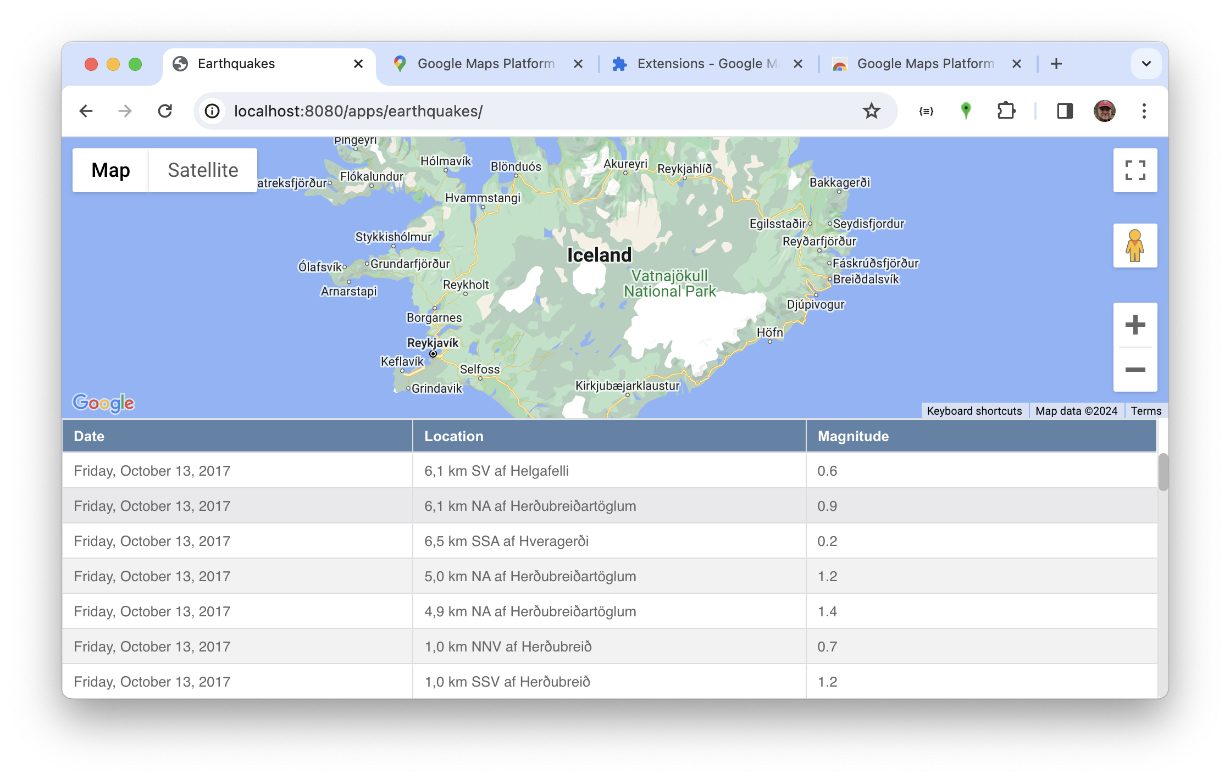This screenshot has height=780, width=1230.
Task: Open the Extensions puzzle icon
Action: (1006, 111)
